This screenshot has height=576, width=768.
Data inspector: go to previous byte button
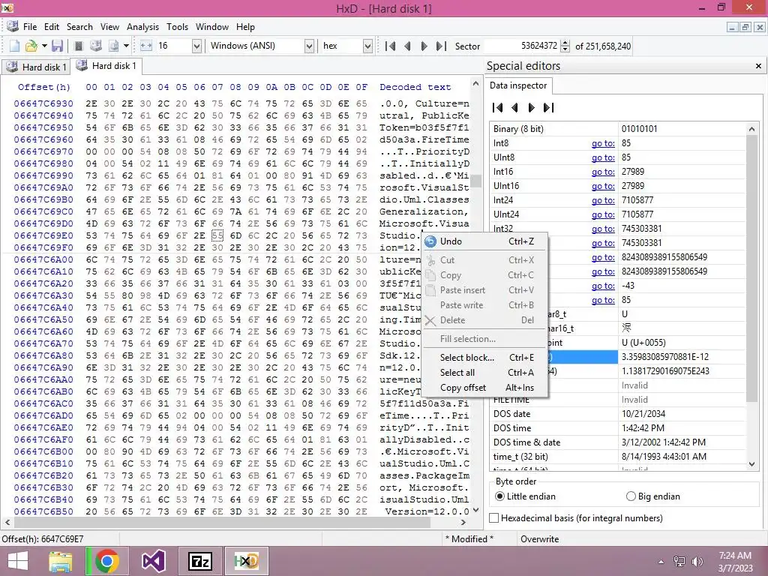pos(514,108)
